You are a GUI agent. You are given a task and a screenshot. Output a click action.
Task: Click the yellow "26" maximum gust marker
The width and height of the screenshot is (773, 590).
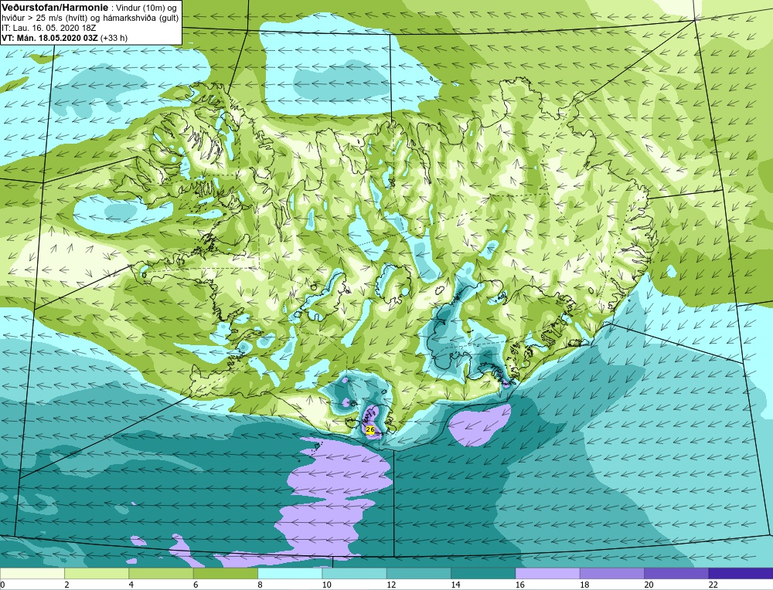pos(370,430)
